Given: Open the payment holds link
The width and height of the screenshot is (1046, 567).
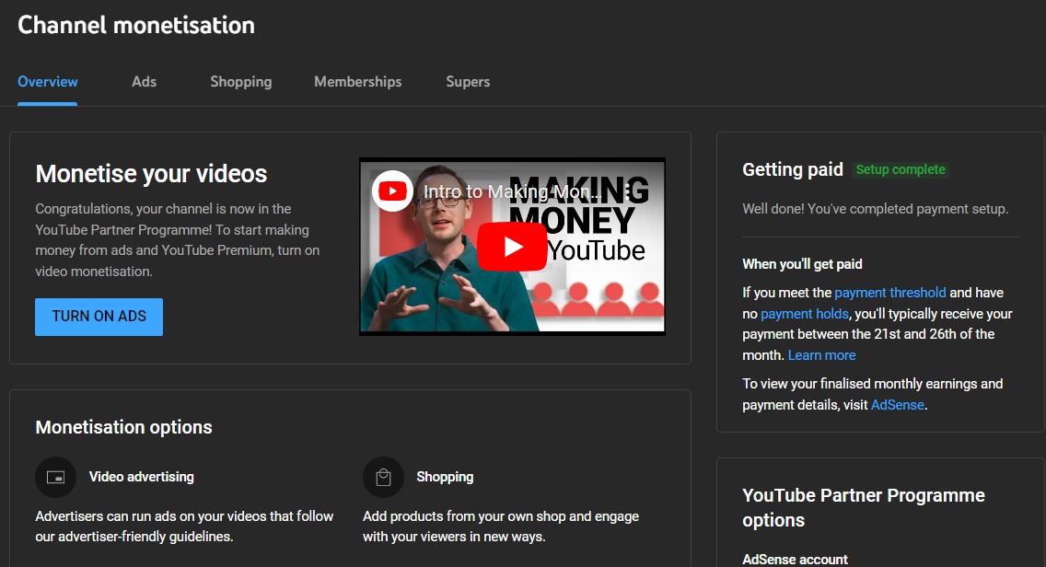Looking at the screenshot, I should click(805, 314).
